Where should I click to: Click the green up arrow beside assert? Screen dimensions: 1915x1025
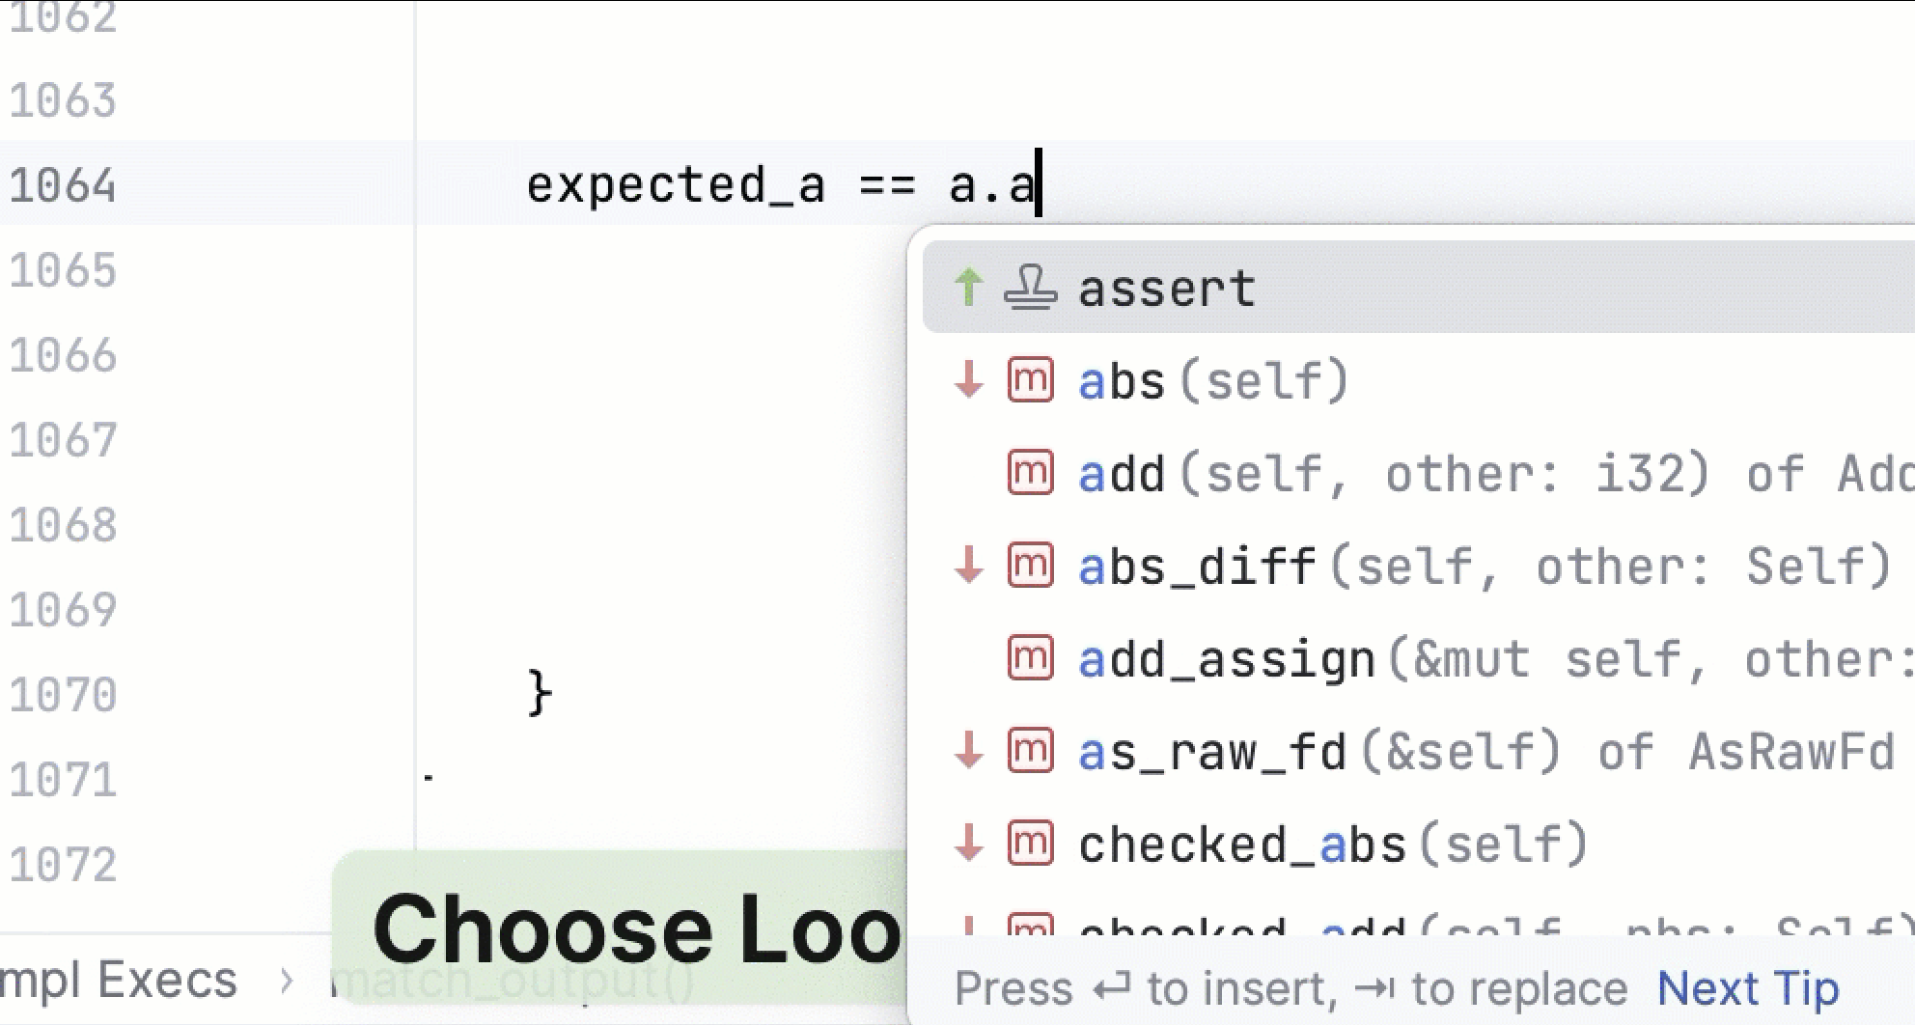click(x=968, y=288)
